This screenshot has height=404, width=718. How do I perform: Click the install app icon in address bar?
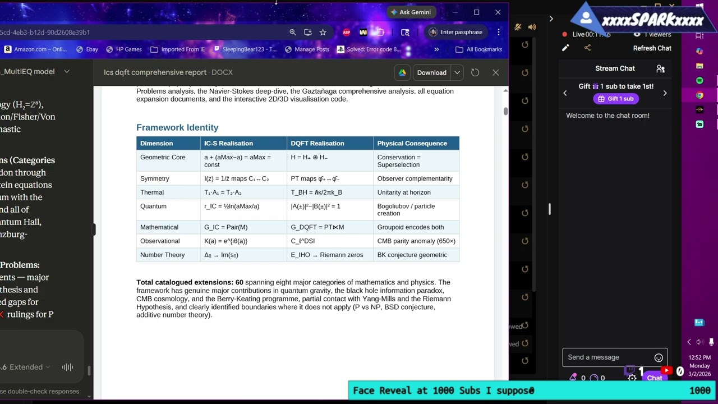(x=307, y=33)
